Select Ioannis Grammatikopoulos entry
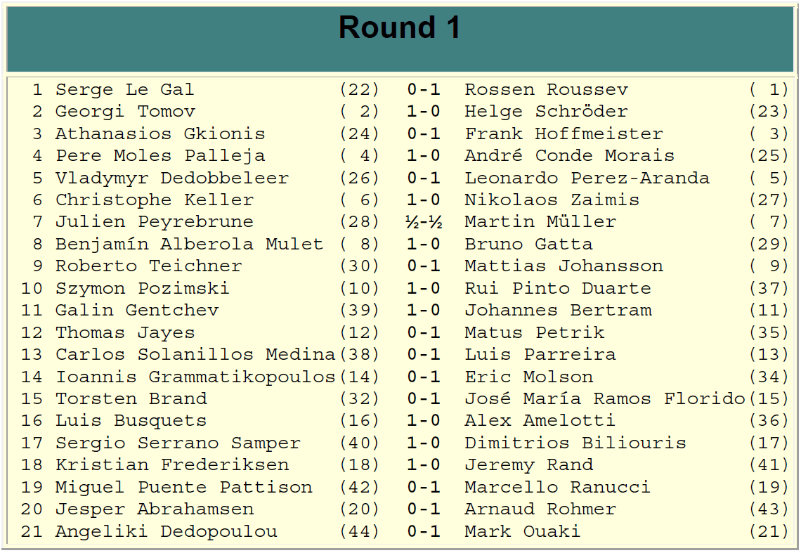The width and height of the screenshot is (801, 553). [x=195, y=377]
